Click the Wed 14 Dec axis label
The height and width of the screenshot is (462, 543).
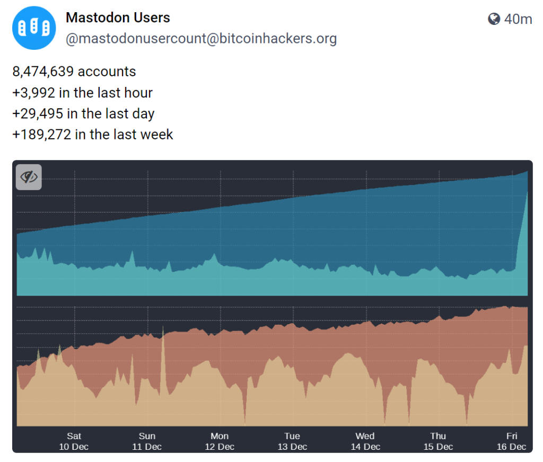(x=365, y=441)
